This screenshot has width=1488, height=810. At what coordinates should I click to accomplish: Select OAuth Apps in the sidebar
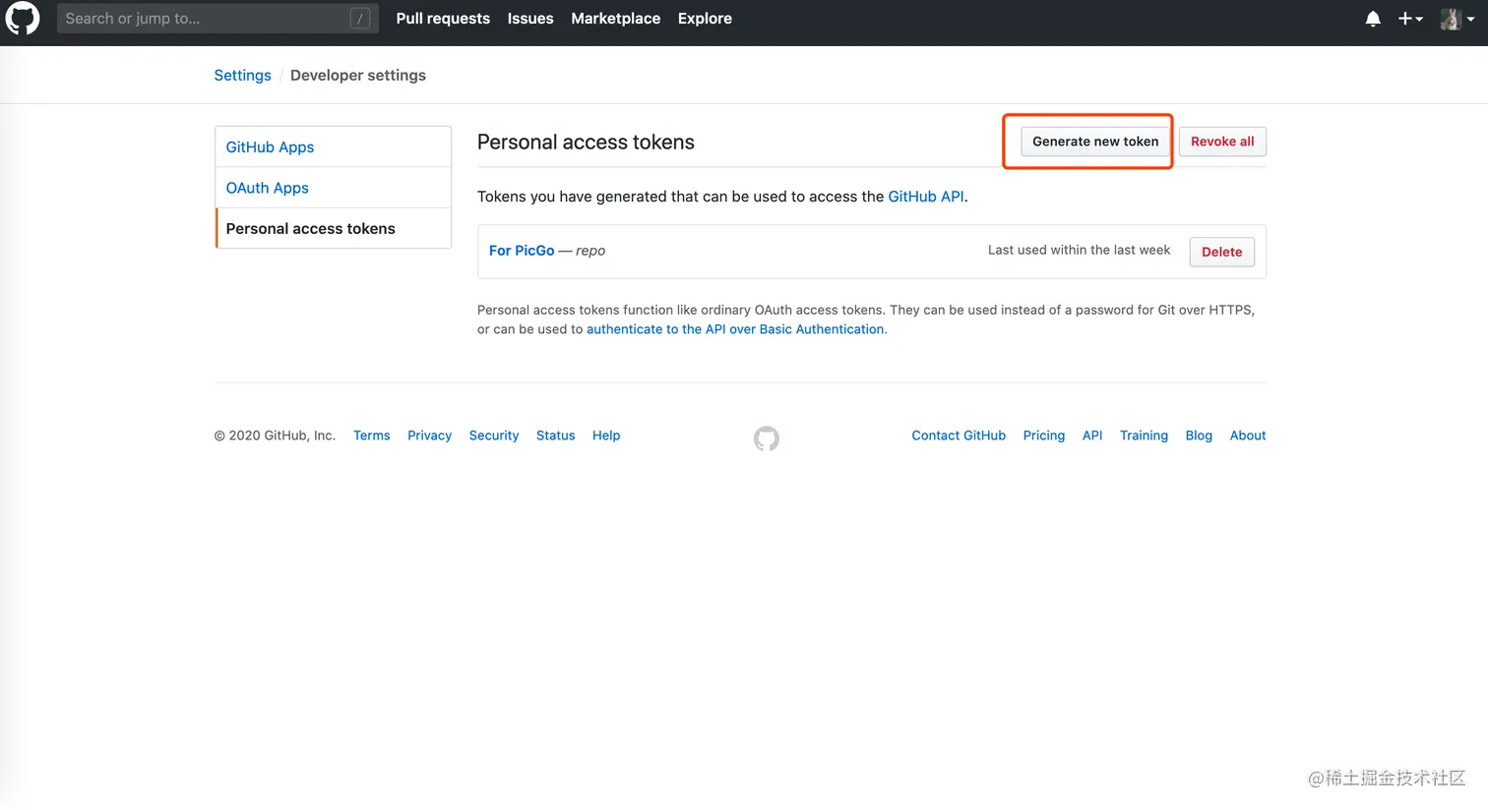(x=268, y=188)
